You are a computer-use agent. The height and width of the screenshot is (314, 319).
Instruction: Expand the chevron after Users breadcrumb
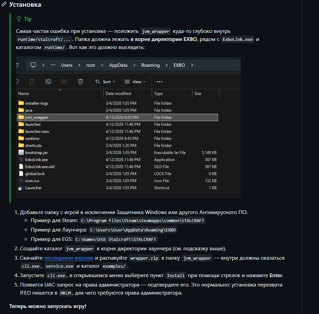(79, 65)
